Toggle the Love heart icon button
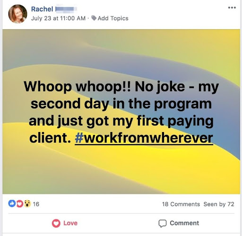 pyautogui.click(x=56, y=223)
